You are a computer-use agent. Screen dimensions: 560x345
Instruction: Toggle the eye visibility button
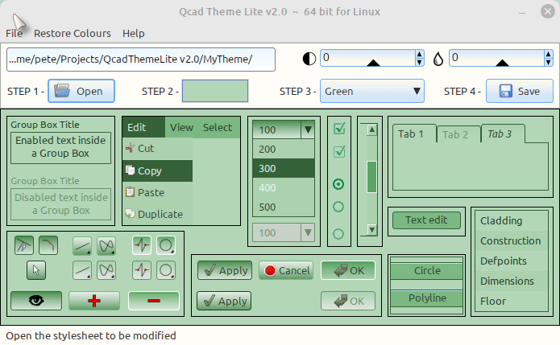[36, 301]
